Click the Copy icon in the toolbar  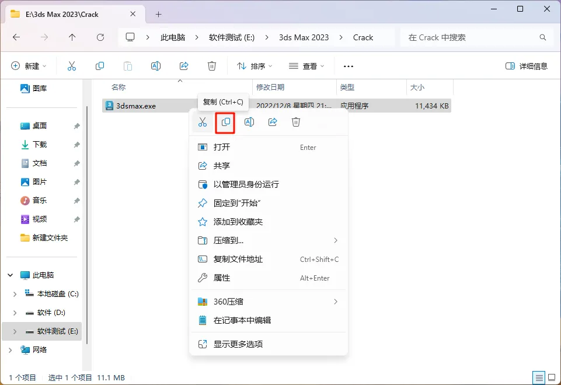[100, 66]
